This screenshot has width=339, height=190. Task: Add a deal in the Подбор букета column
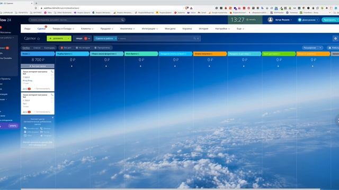click(x=72, y=66)
